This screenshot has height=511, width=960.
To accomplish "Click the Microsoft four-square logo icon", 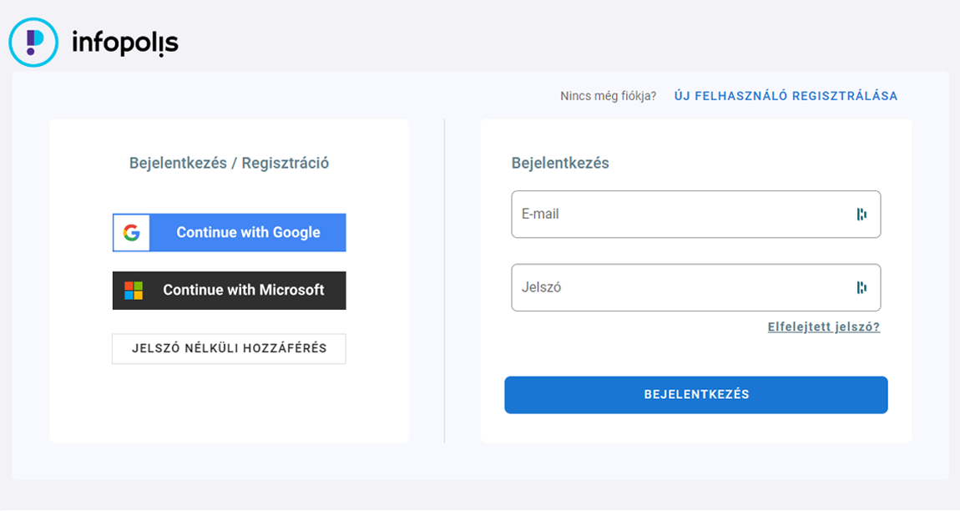I will coord(134,291).
